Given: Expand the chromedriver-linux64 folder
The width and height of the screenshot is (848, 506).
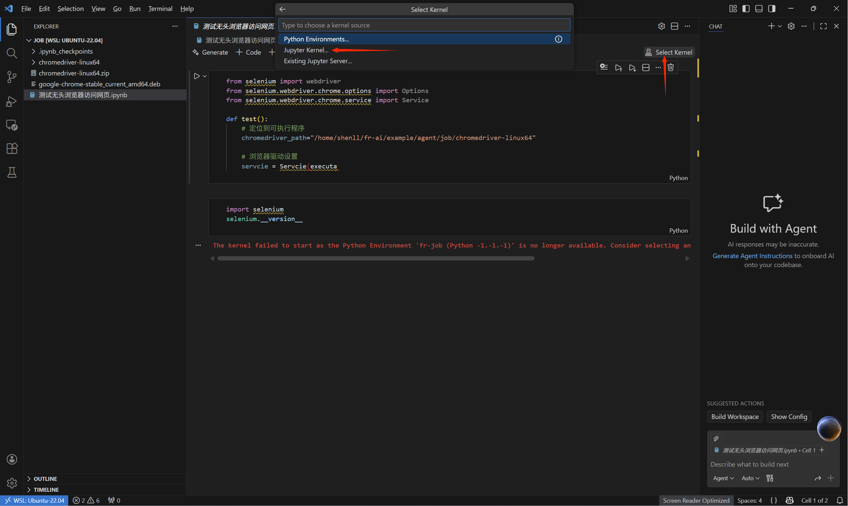Looking at the screenshot, I should click(69, 62).
